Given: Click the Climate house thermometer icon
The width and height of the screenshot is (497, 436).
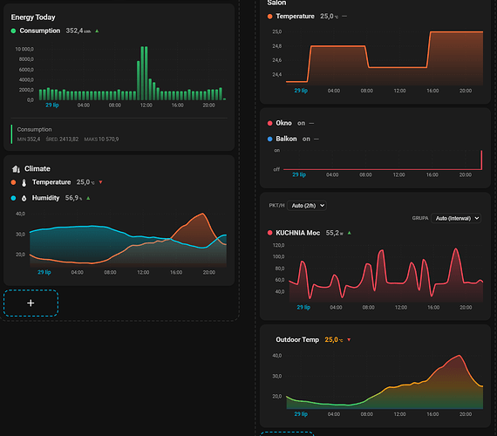Looking at the screenshot, I should point(16,168).
